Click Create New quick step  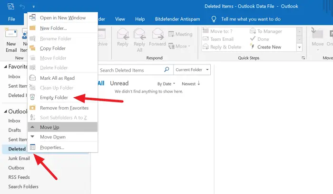tap(269, 47)
